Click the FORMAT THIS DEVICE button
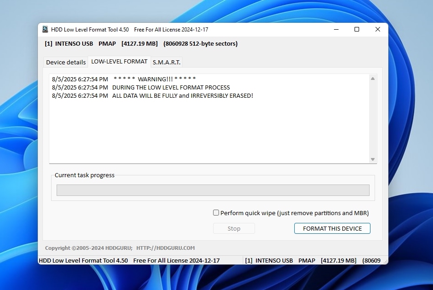The width and height of the screenshot is (433, 290). pyautogui.click(x=332, y=228)
